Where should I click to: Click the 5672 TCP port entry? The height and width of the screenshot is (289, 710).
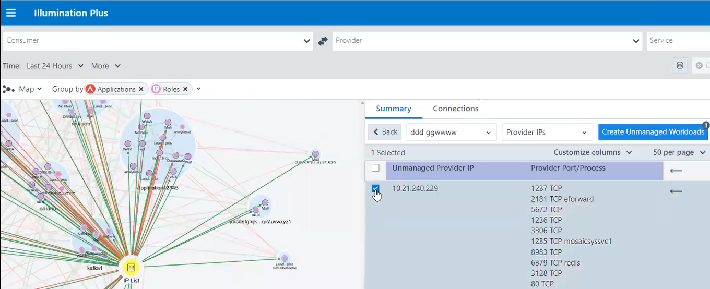coord(547,209)
